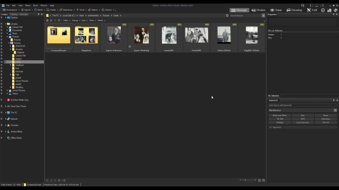
Task: Open the 365 mode icon
Action: [x=323, y=10]
